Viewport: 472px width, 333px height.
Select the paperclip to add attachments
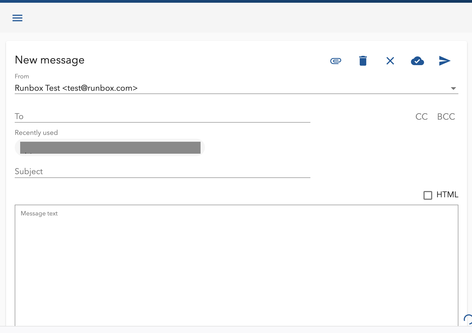(335, 61)
